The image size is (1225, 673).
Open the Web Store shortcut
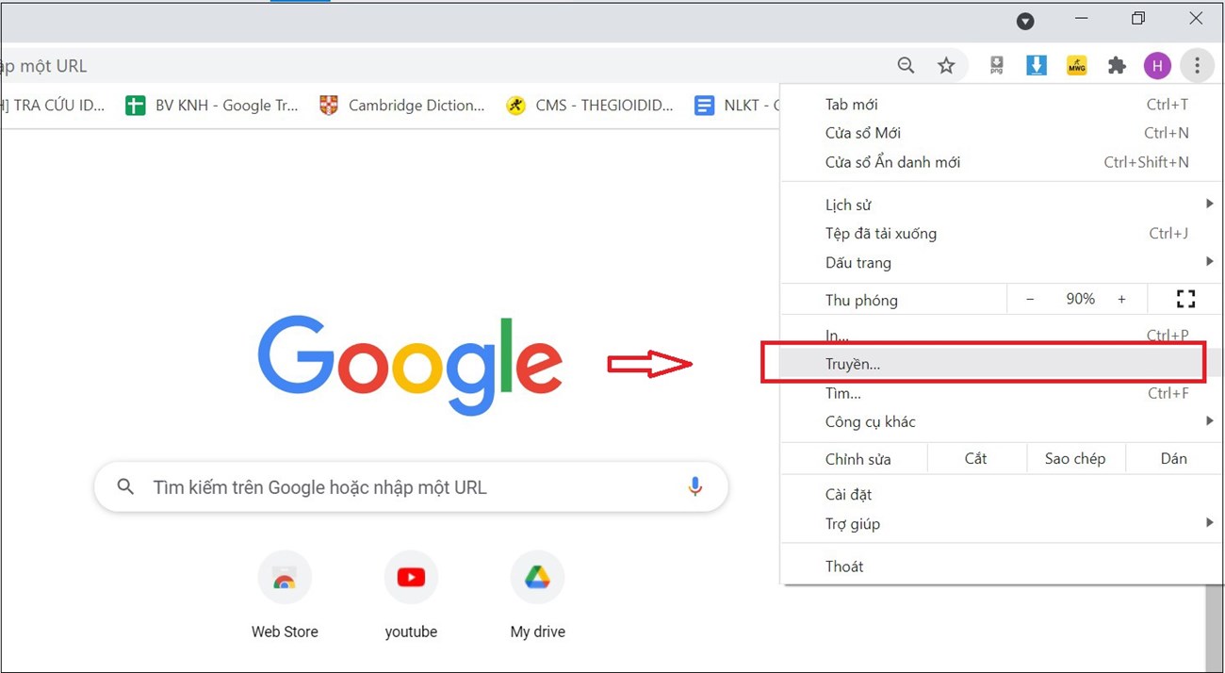[x=285, y=596]
